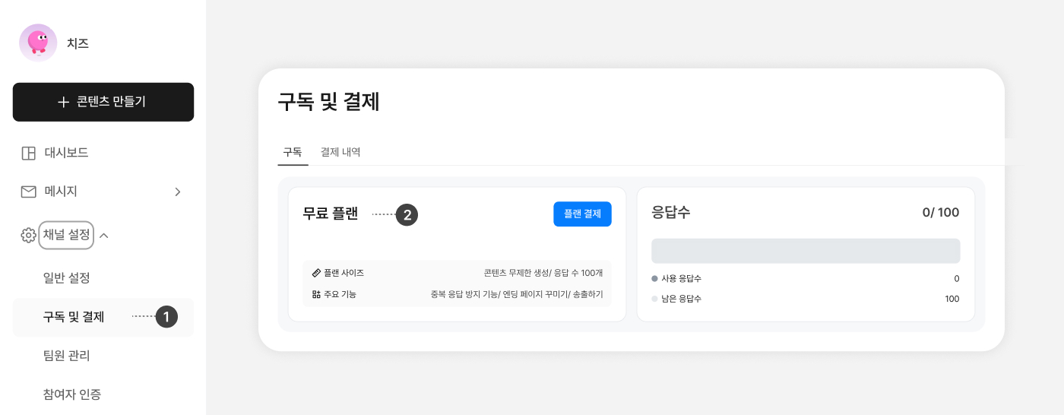This screenshot has height=415, width=1064.
Task: Click the main features grid icon
Action: 316,294
